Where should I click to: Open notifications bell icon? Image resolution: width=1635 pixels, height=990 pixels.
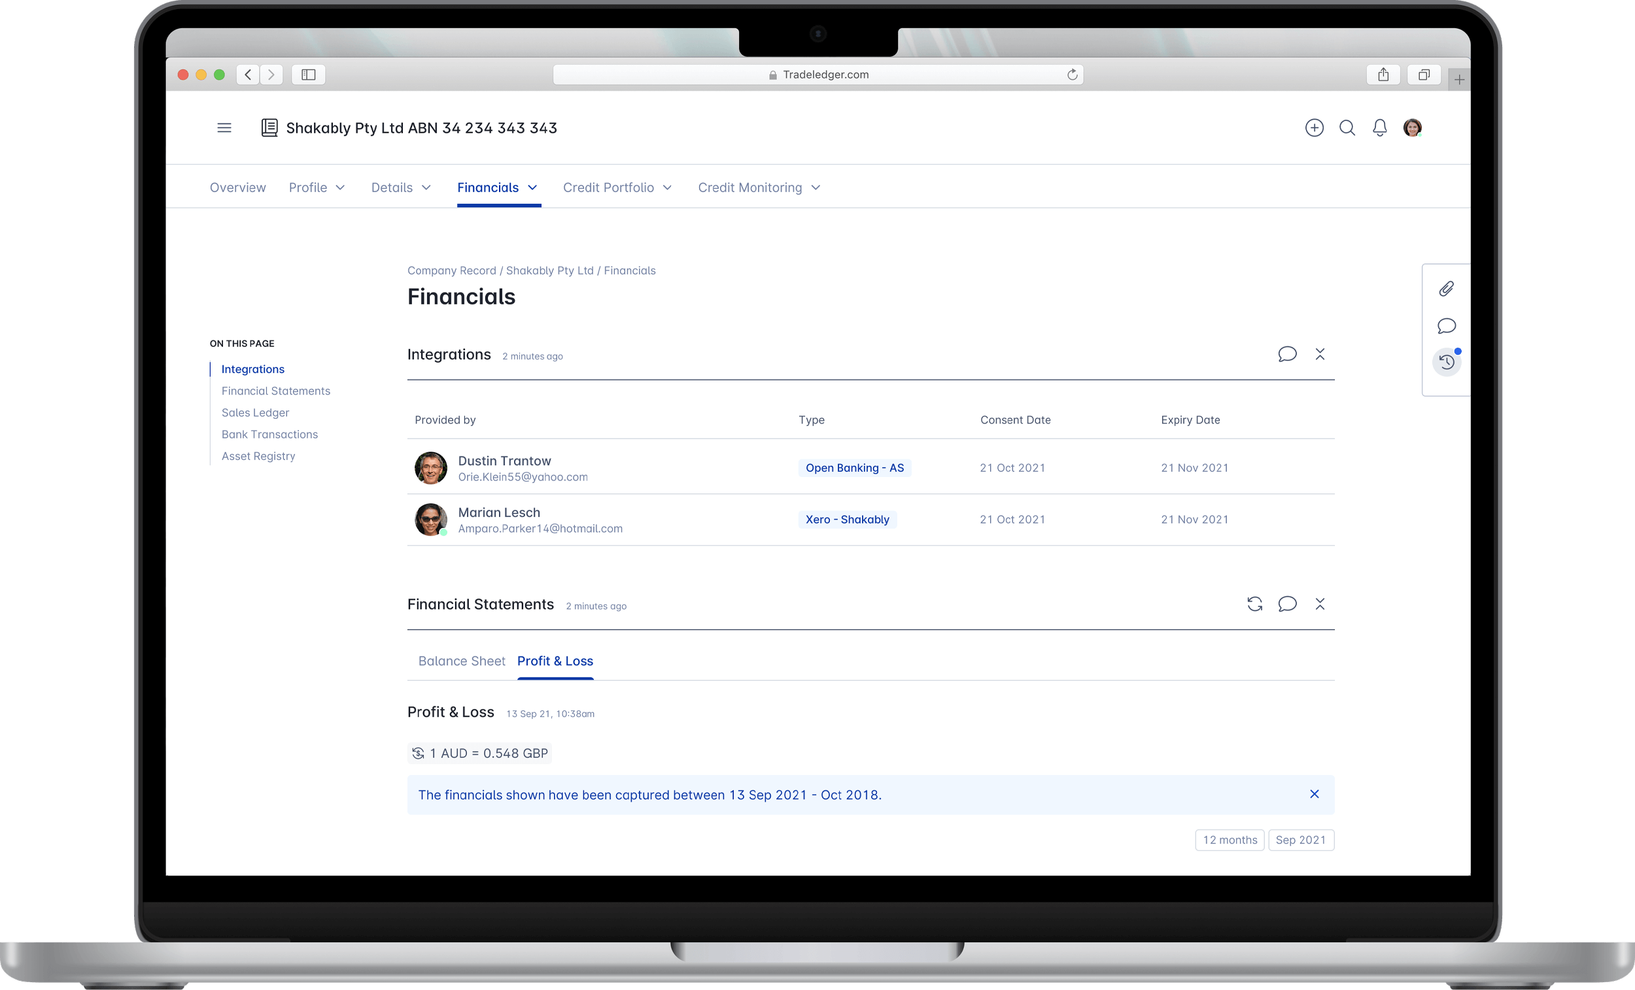click(x=1379, y=127)
